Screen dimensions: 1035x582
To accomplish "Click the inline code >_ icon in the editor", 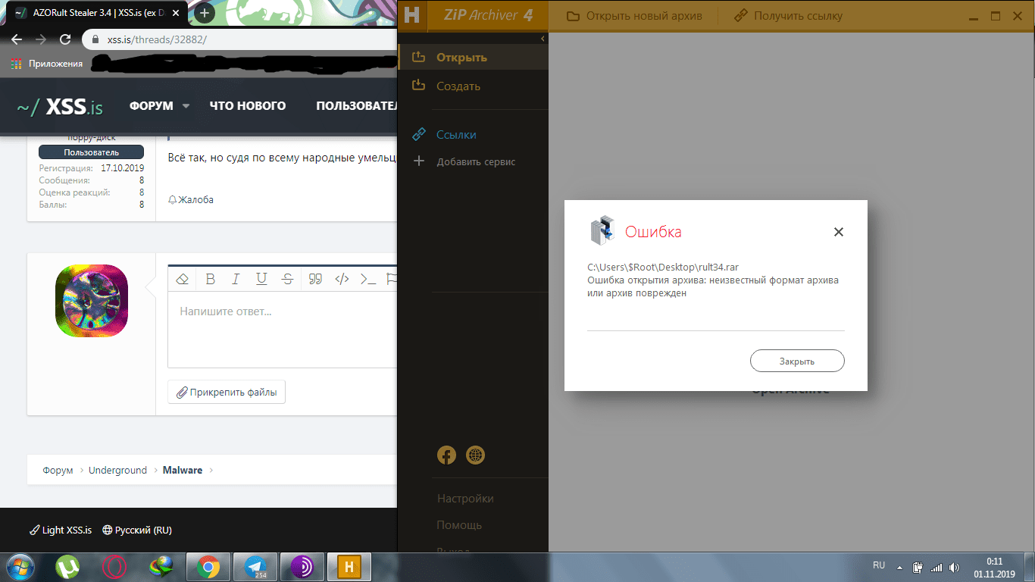I will (368, 279).
